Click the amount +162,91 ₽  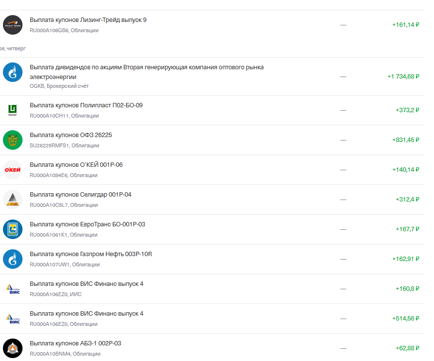point(406,259)
